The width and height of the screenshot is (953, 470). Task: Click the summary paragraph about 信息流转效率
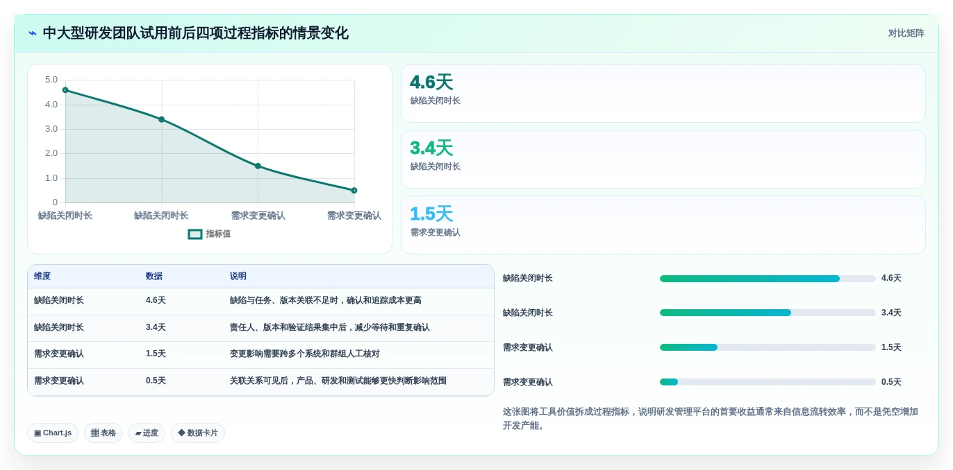tap(711, 419)
